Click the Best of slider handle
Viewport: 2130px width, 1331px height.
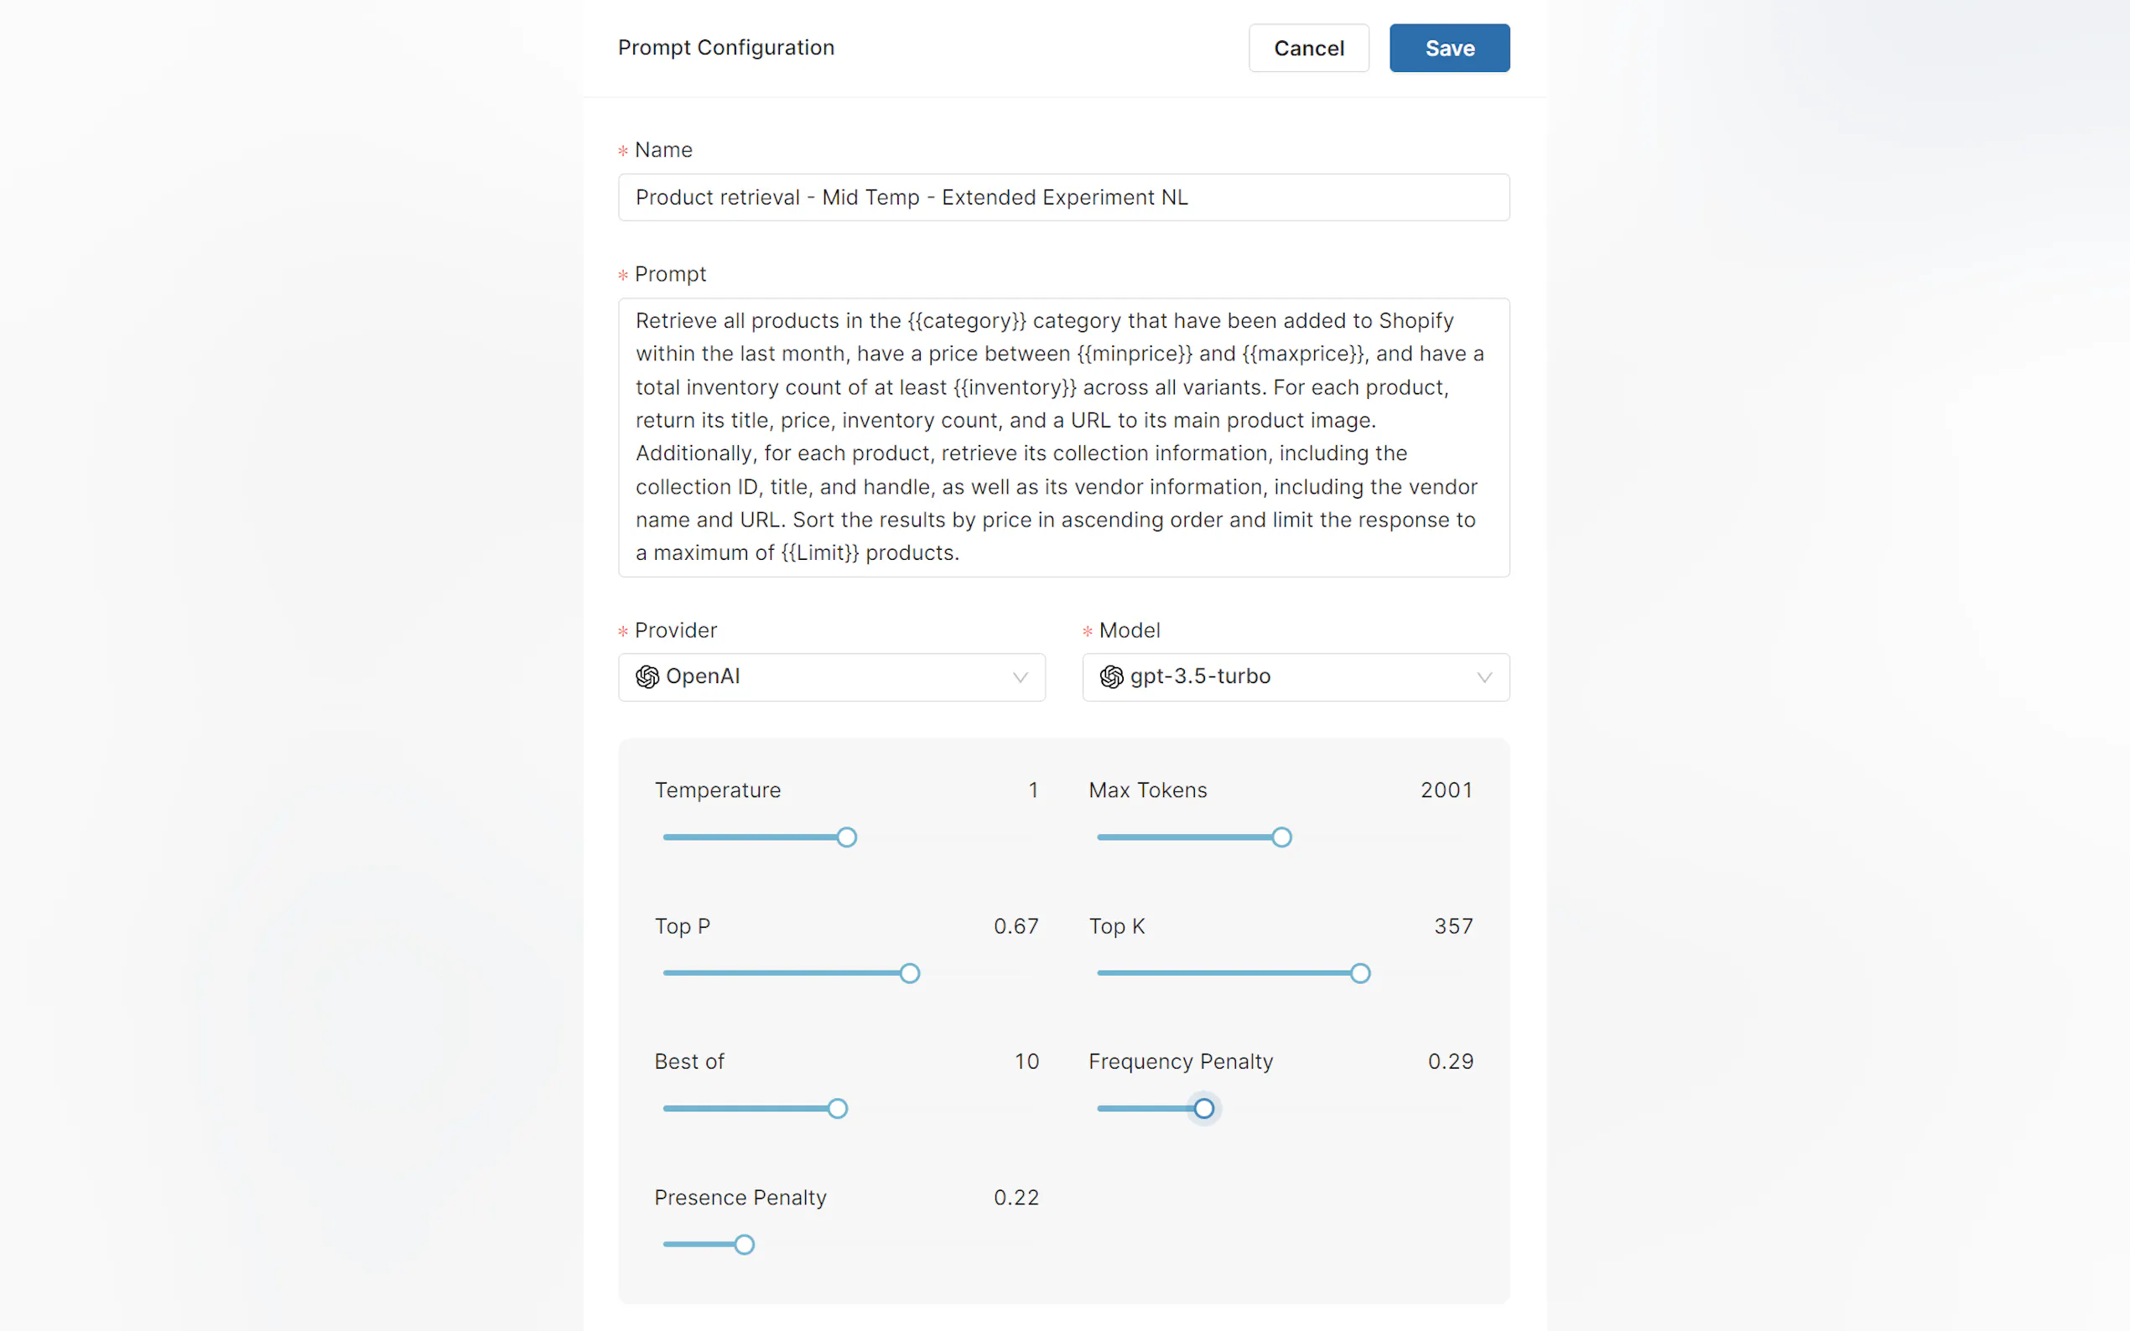(x=838, y=1108)
